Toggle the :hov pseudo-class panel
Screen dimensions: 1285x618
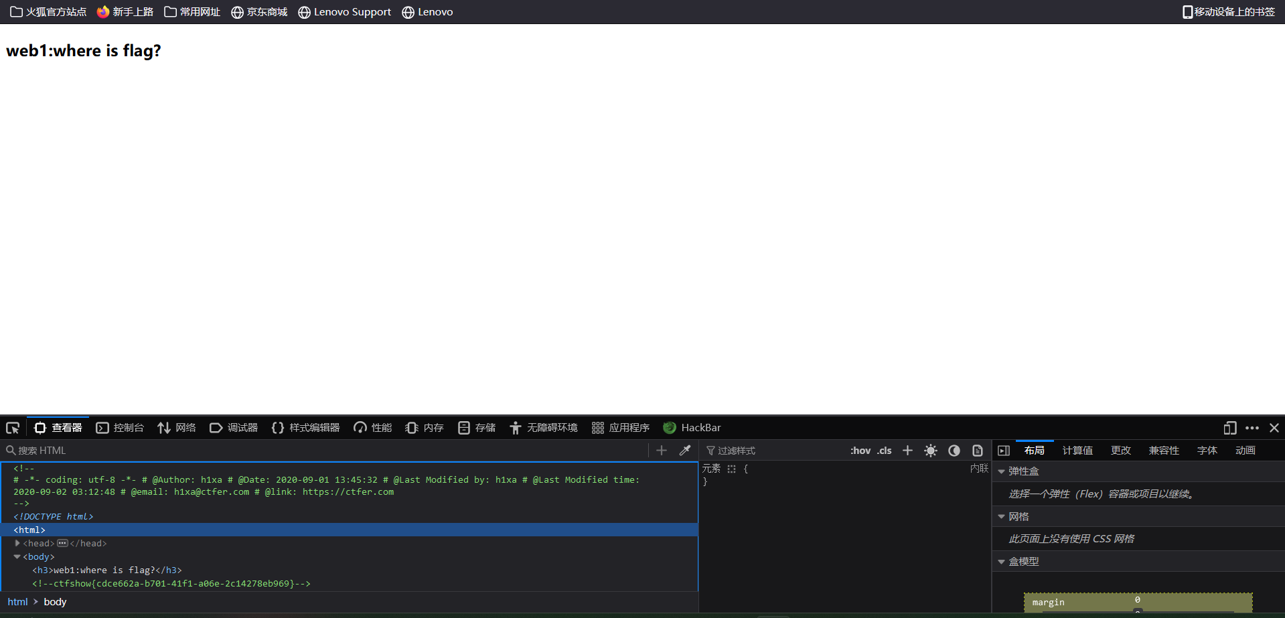(x=860, y=451)
